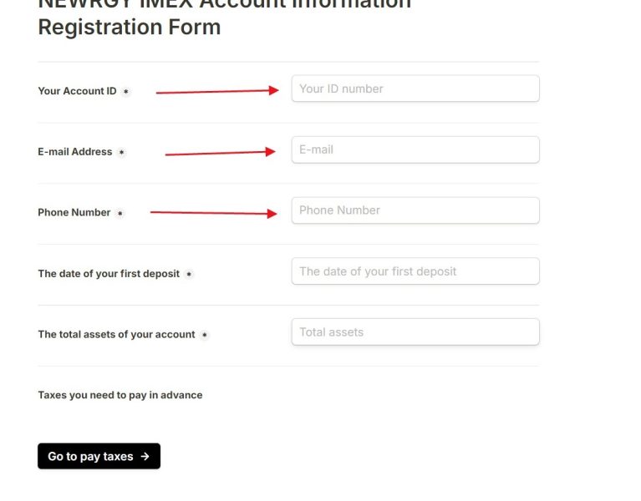641x501 pixels.
Task: Click the asterisk beside total assets label
Action: coord(205,336)
